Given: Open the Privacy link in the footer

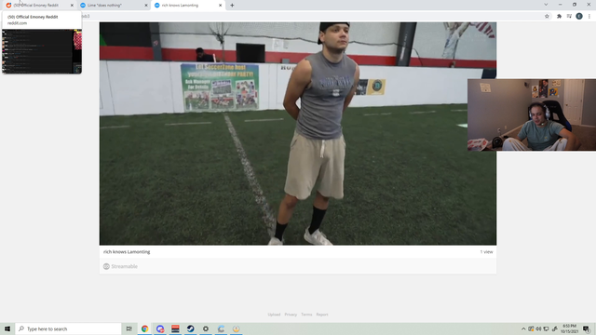Looking at the screenshot, I should [x=291, y=315].
